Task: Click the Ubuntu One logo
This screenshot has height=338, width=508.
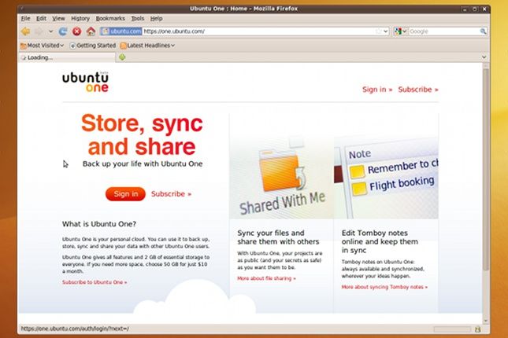Action: point(86,83)
